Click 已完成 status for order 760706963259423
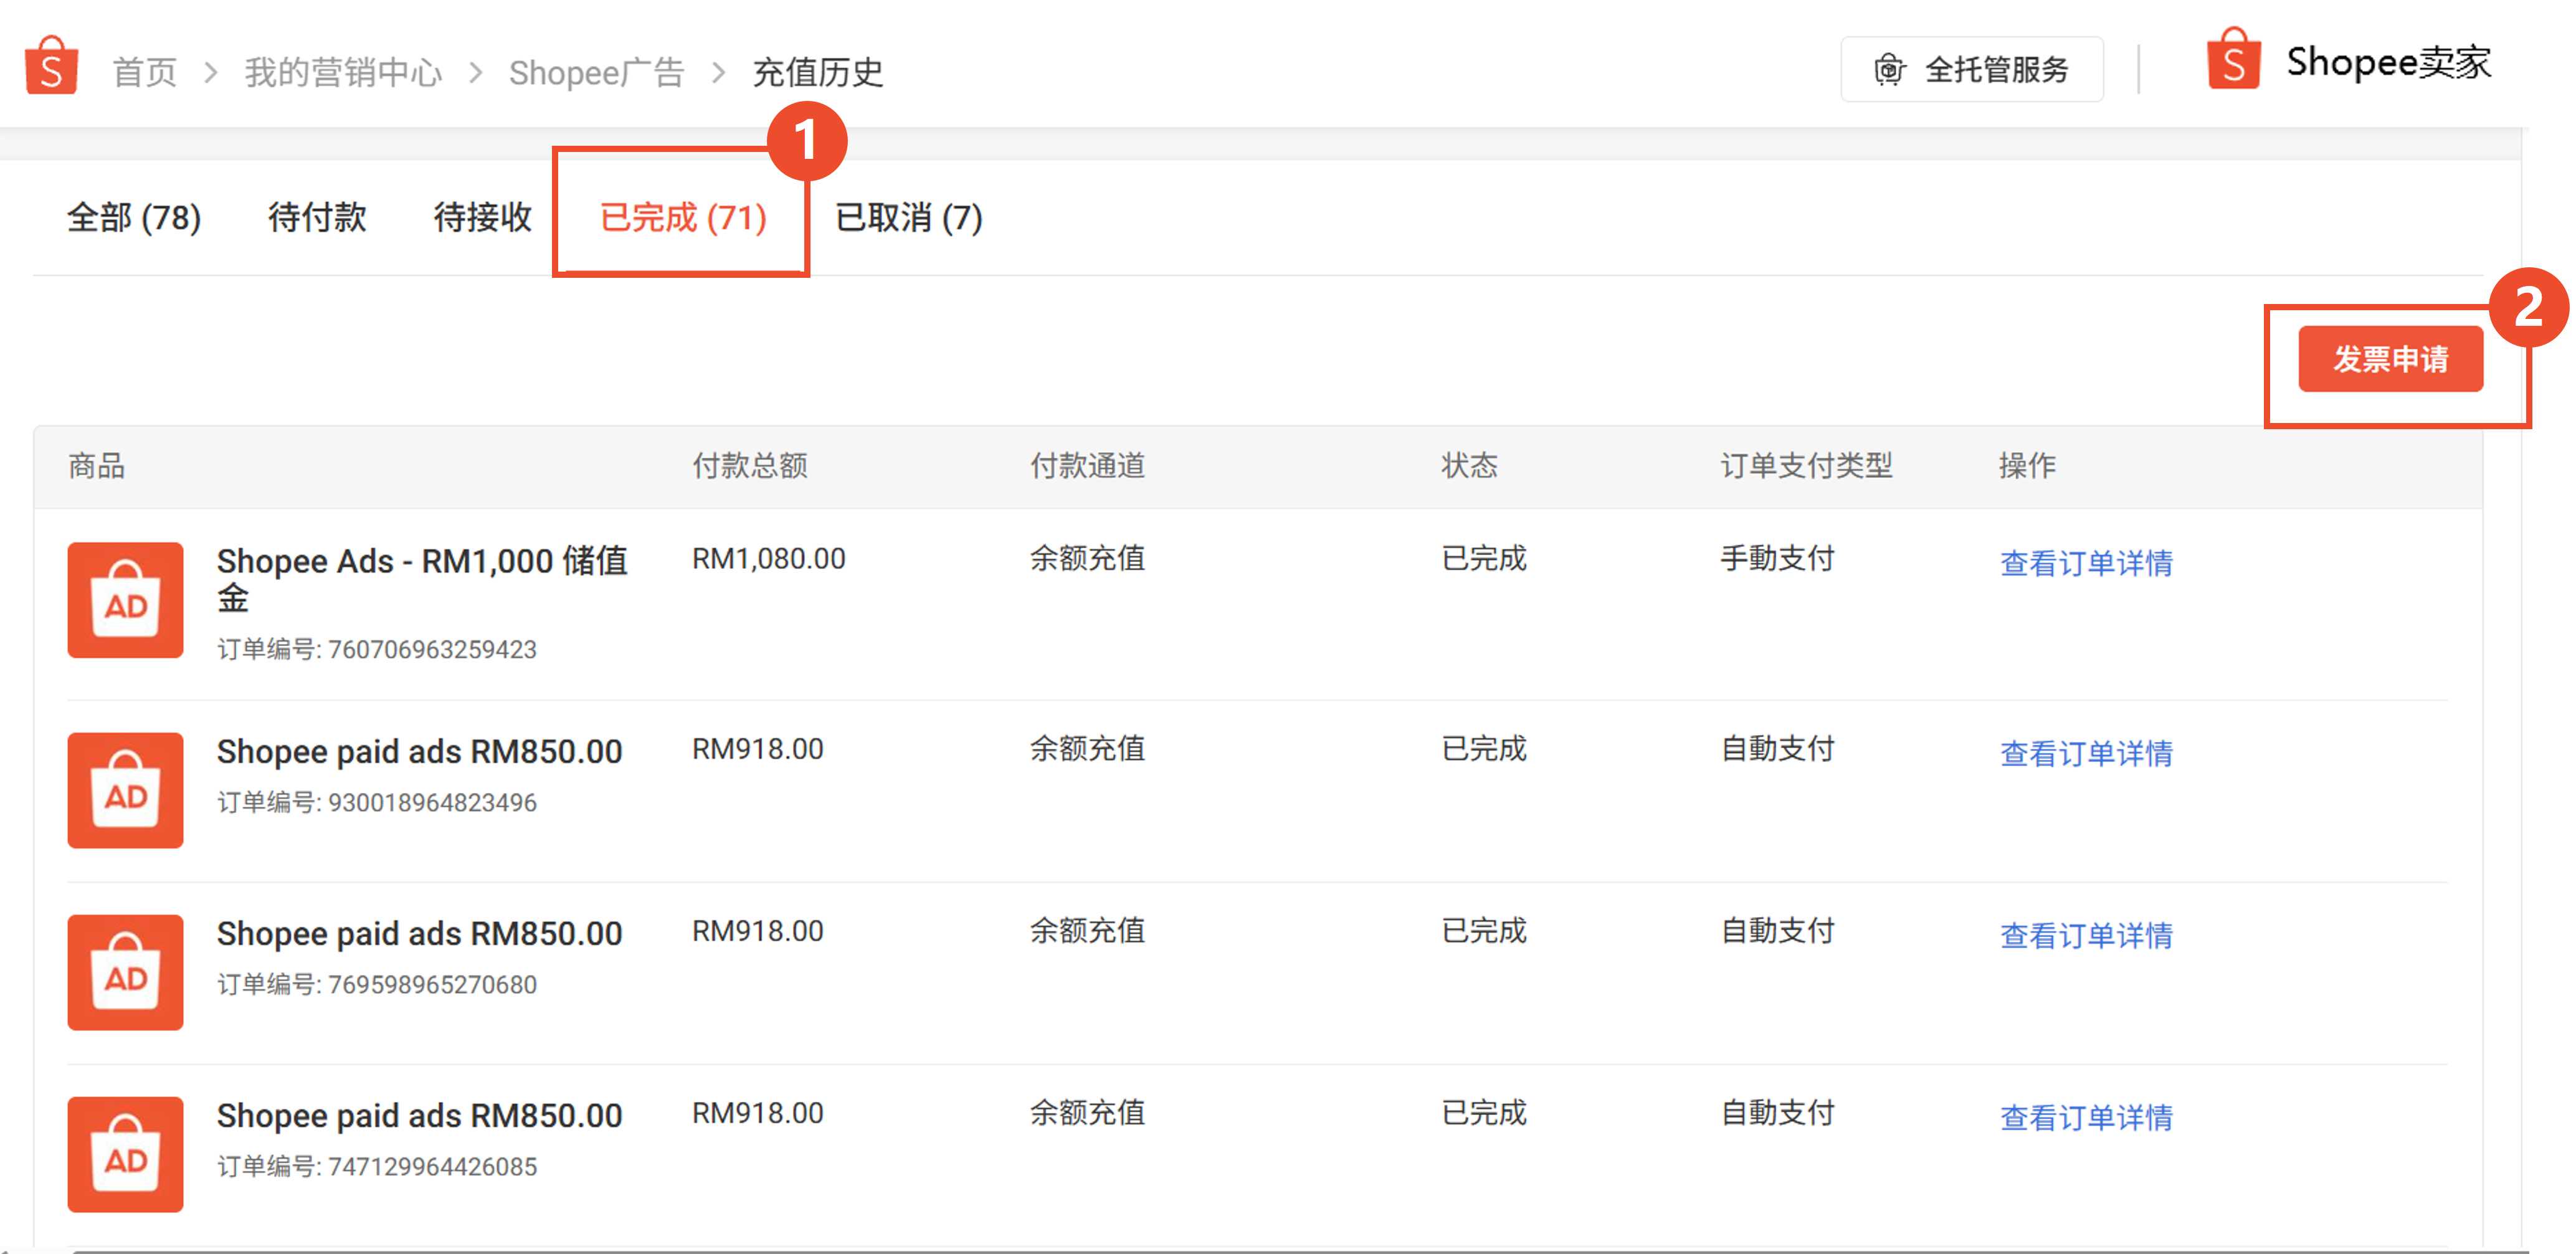 1484,558
